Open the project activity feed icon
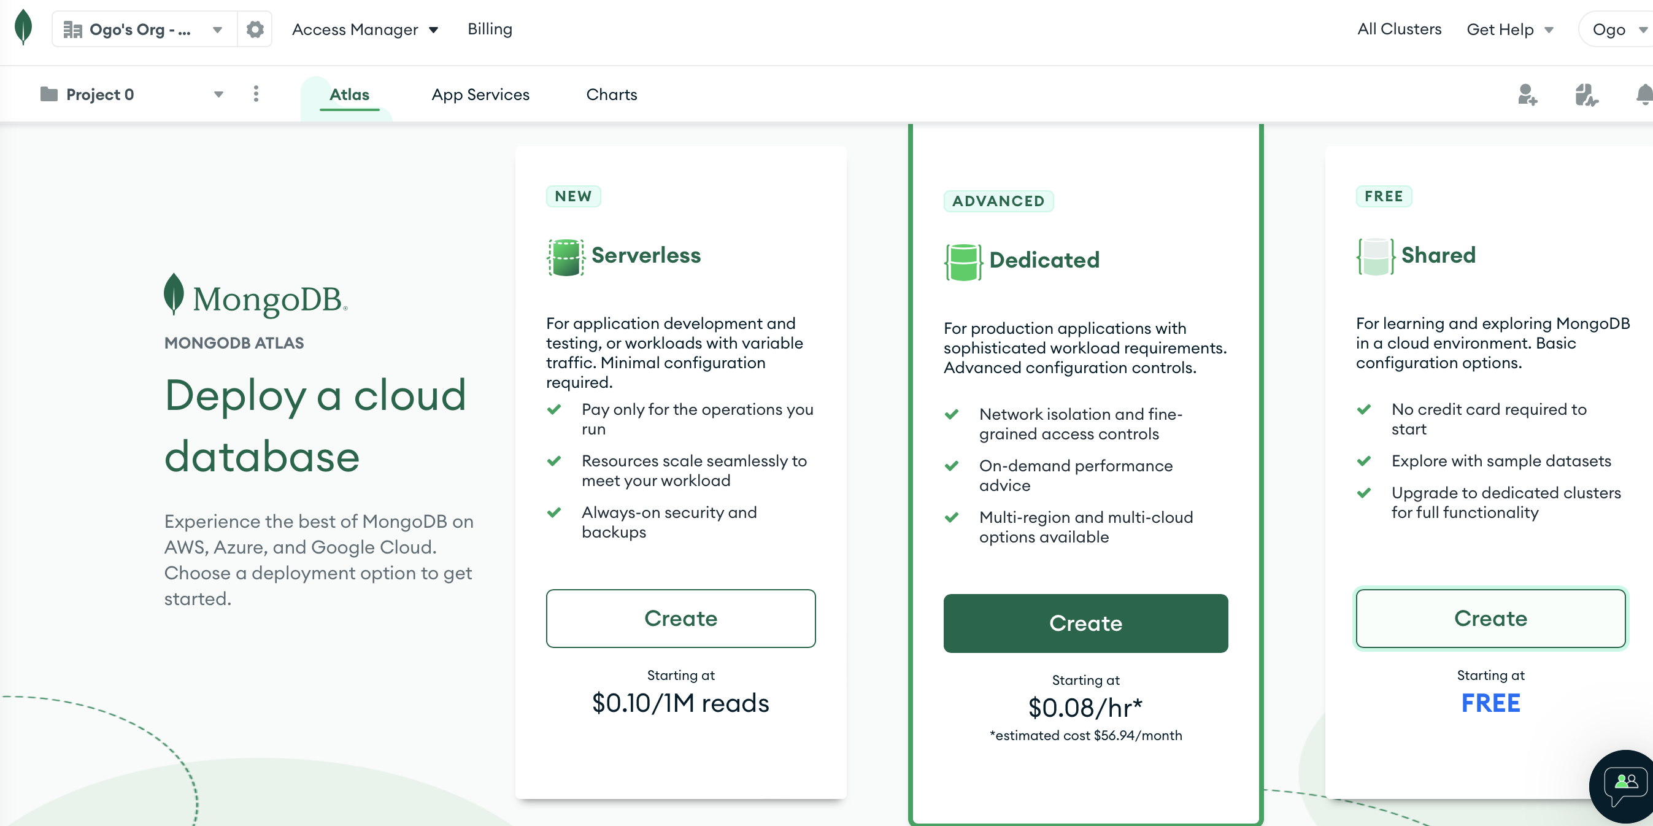1653x826 pixels. tap(1586, 95)
